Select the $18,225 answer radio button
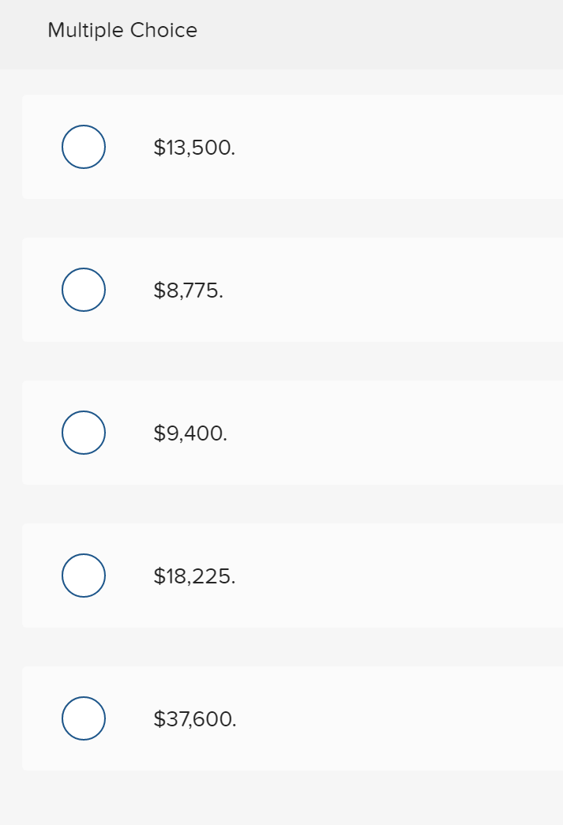Screen dimensions: 563x825 pyautogui.click(x=83, y=576)
